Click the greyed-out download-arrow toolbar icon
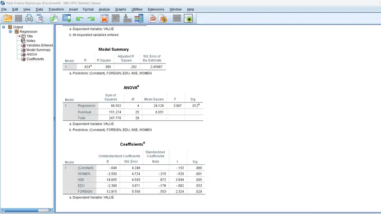 click(127, 18)
